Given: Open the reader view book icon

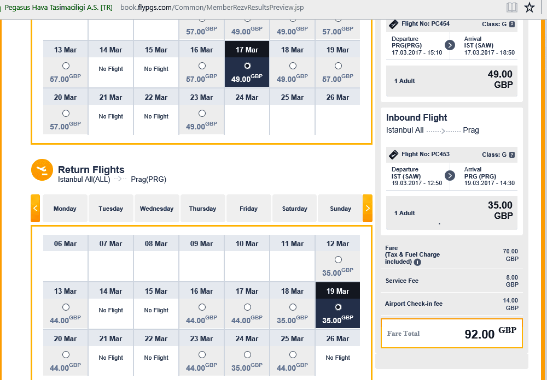Looking at the screenshot, I should coord(512,7).
